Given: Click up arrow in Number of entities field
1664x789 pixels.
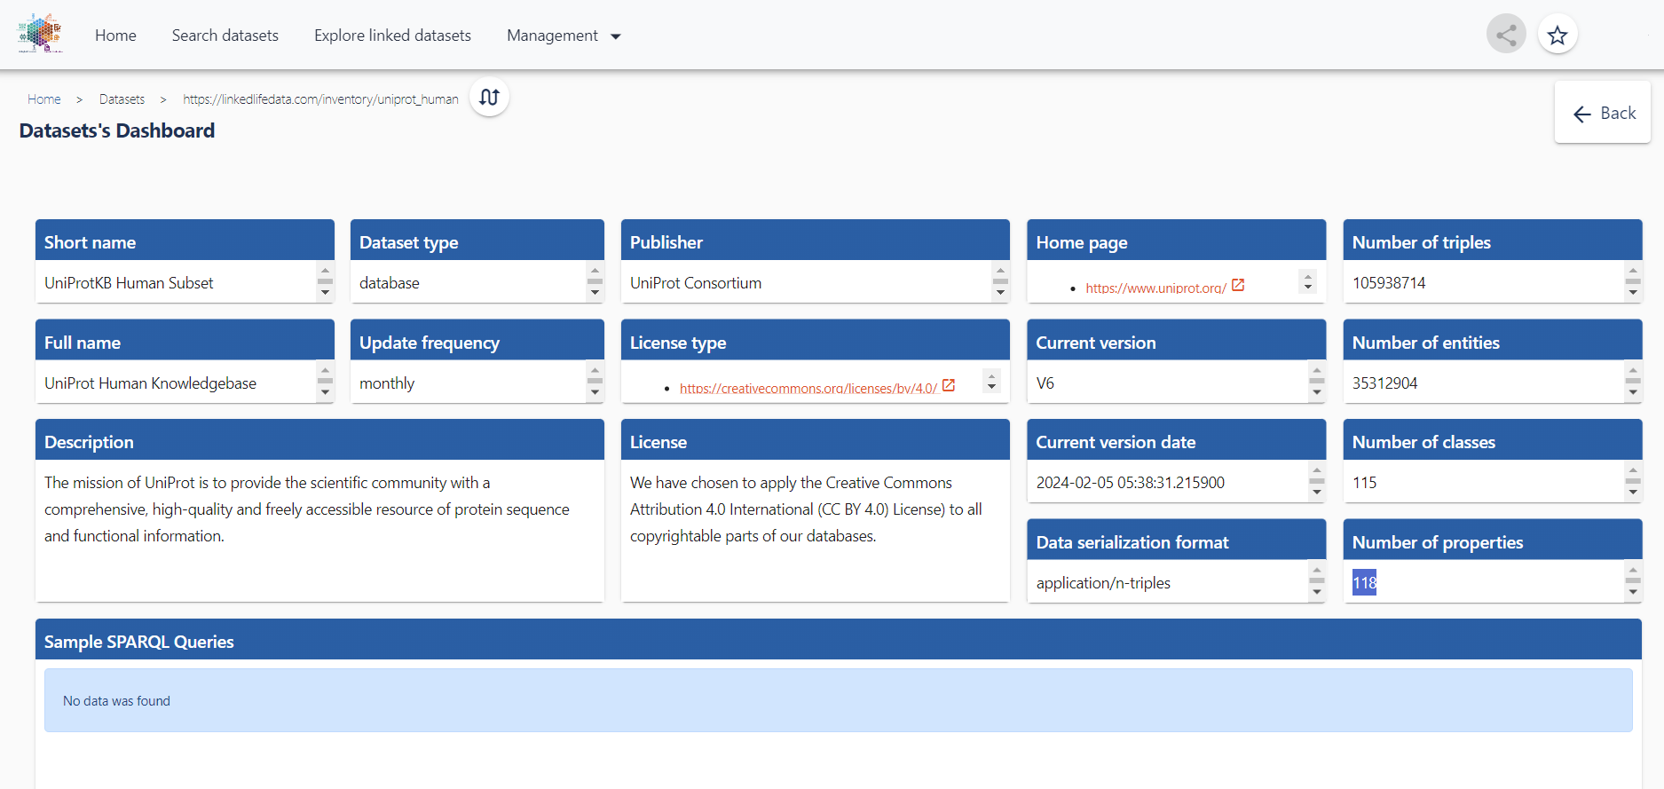Looking at the screenshot, I should 1633,372.
